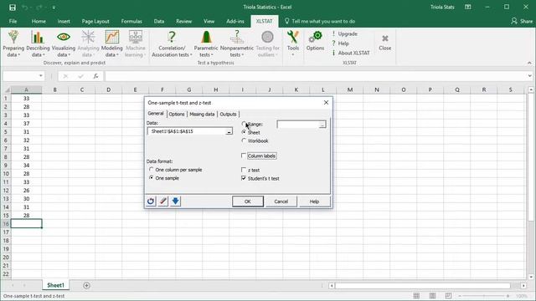Image resolution: width=536 pixels, height=301 pixels.
Task: Click Help button in dialog
Action: [x=314, y=202]
